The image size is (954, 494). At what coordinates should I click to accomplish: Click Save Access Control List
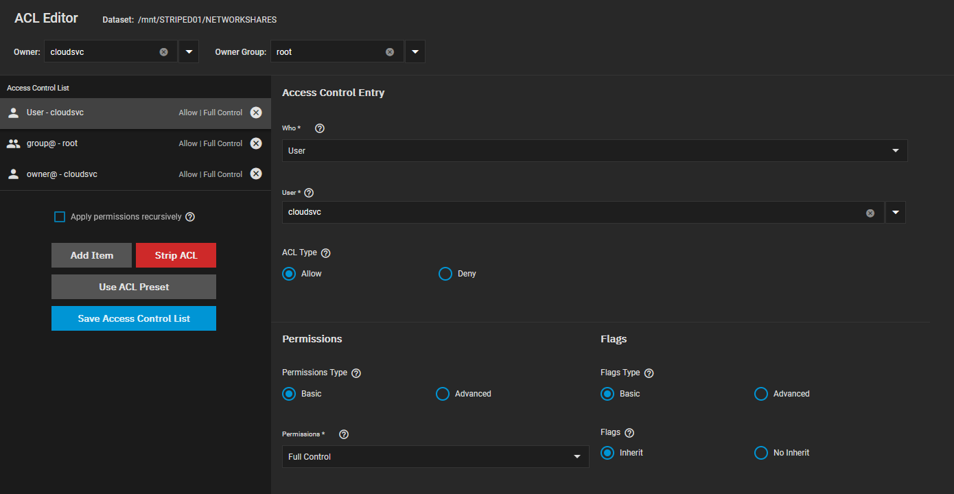[x=134, y=318]
